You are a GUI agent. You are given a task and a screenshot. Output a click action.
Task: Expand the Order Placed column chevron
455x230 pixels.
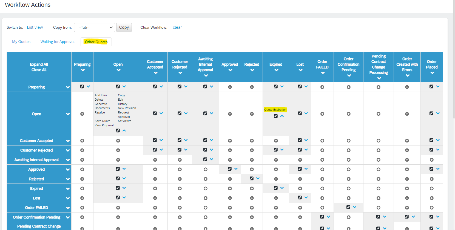432,73
